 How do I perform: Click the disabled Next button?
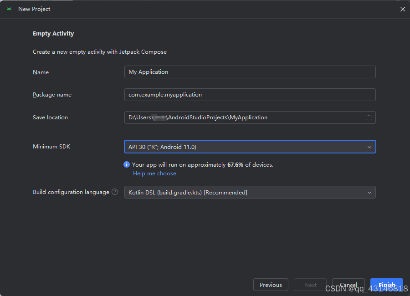(x=310, y=285)
